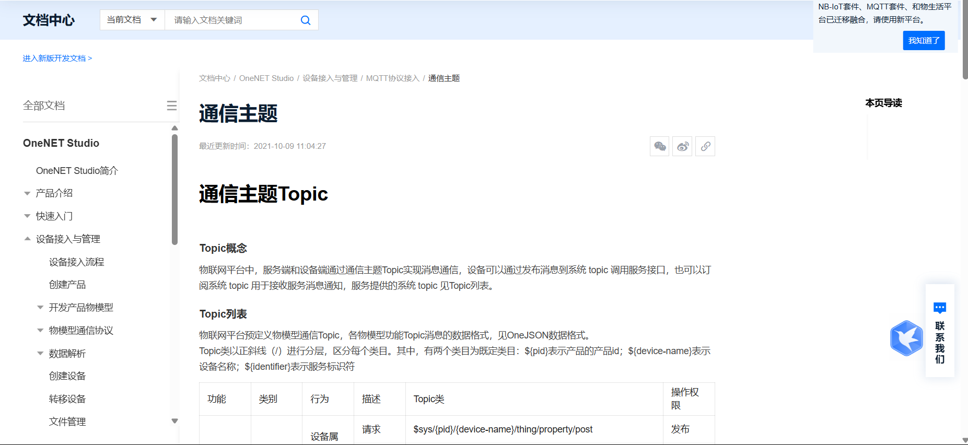This screenshot has width=968, height=445.
Task: Open the blue bird assistant icon
Action: [x=906, y=338]
